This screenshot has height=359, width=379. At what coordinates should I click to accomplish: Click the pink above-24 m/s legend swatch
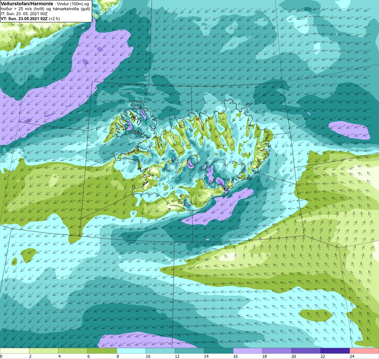pyautogui.click(x=364, y=351)
